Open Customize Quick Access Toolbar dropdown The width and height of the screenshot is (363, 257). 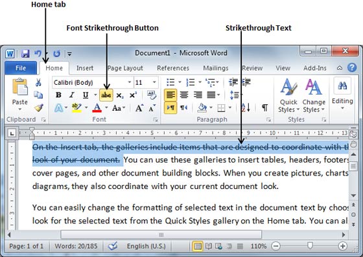(69, 54)
